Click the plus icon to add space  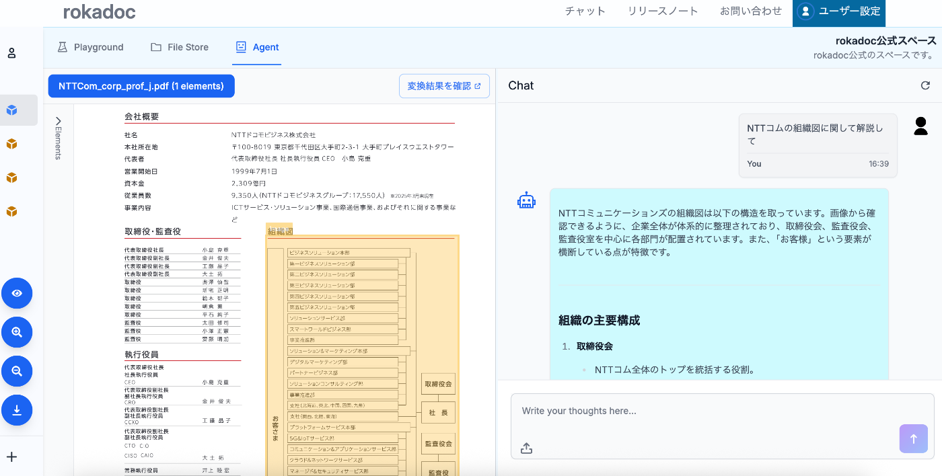click(11, 457)
